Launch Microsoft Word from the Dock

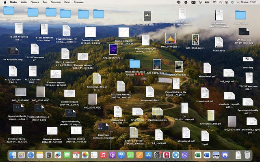coord(207,155)
